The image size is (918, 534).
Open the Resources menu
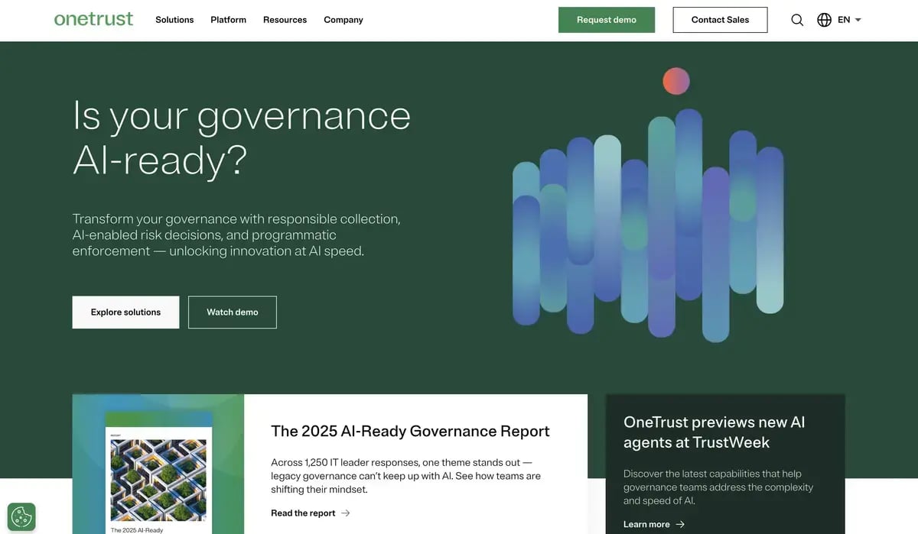coord(285,20)
